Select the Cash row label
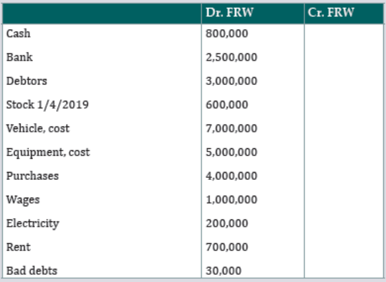The image size is (386, 282). (18, 34)
